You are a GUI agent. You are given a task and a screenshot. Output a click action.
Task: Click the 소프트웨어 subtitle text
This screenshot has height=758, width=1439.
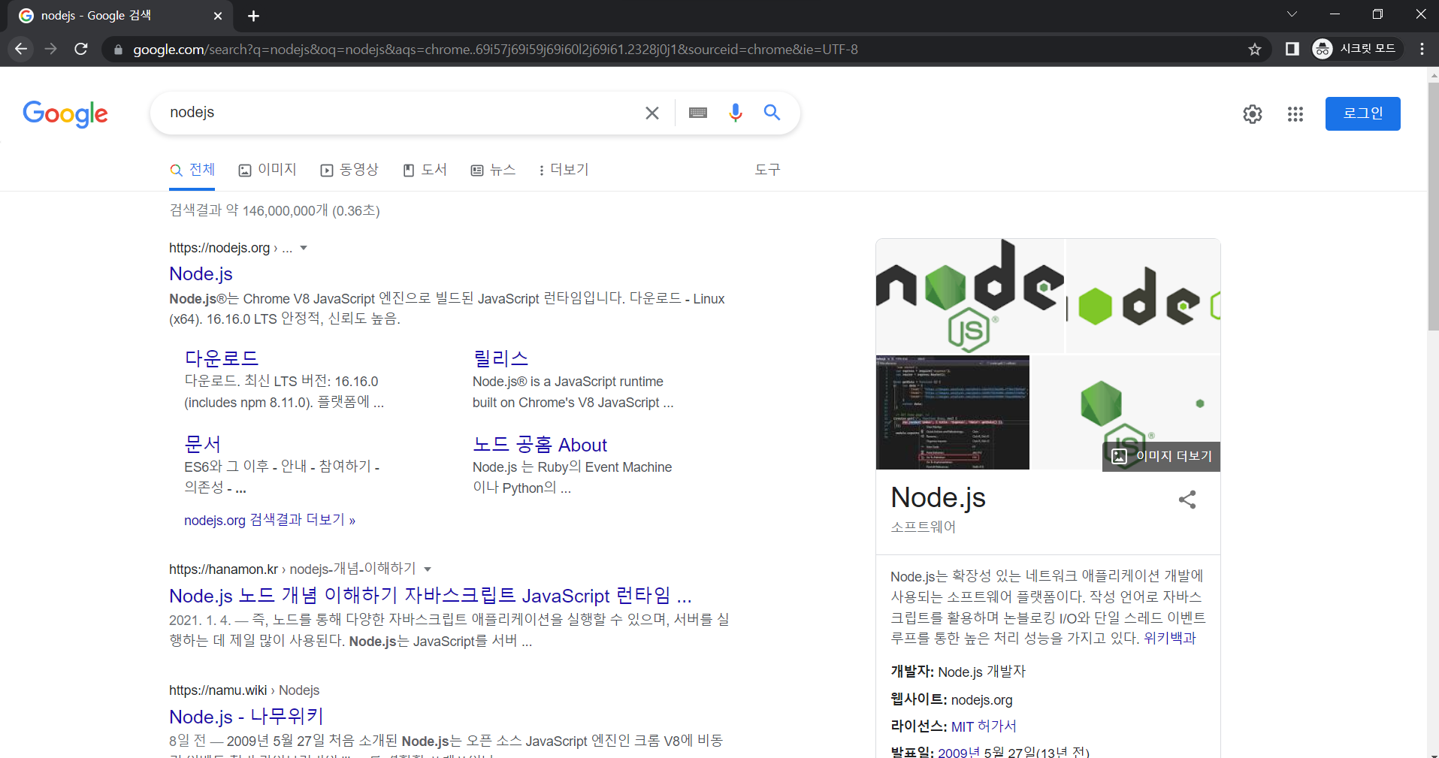[923, 527]
